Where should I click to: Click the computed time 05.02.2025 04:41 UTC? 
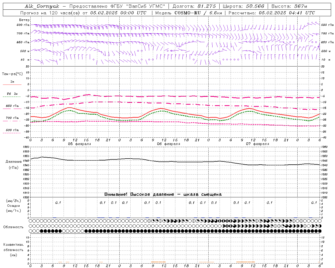287,13
